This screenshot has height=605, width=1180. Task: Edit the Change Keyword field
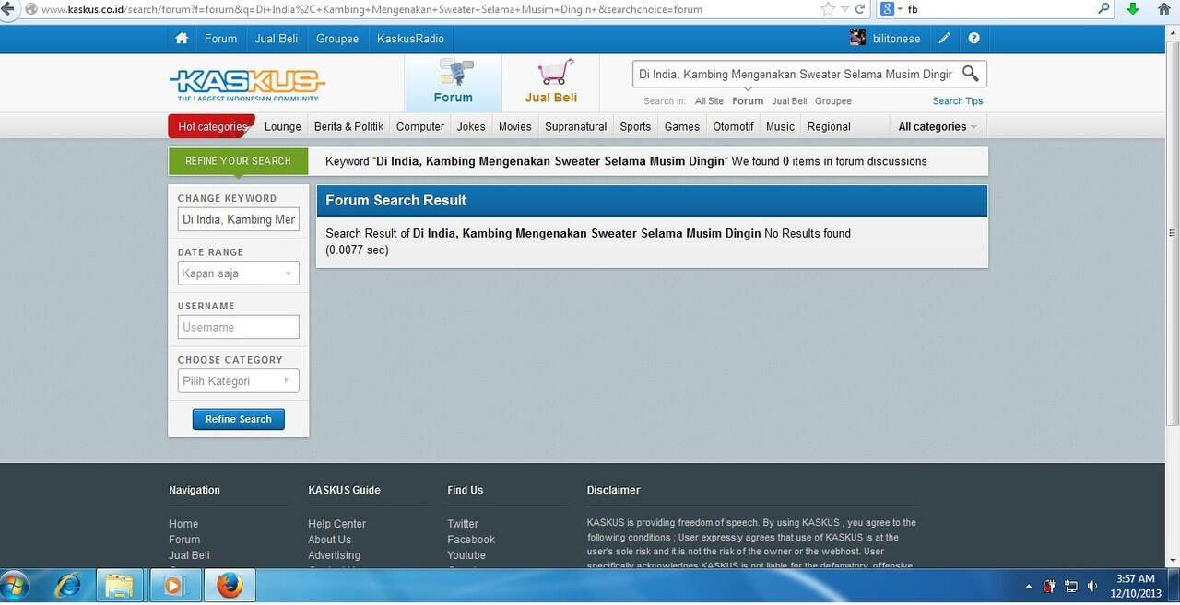click(x=238, y=219)
